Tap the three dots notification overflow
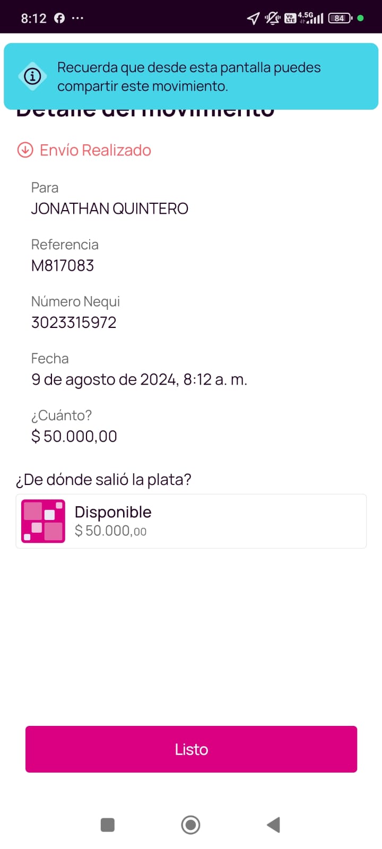The width and height of the screenshot is (382, 849). pyautogui.click(x=77, y=18)
